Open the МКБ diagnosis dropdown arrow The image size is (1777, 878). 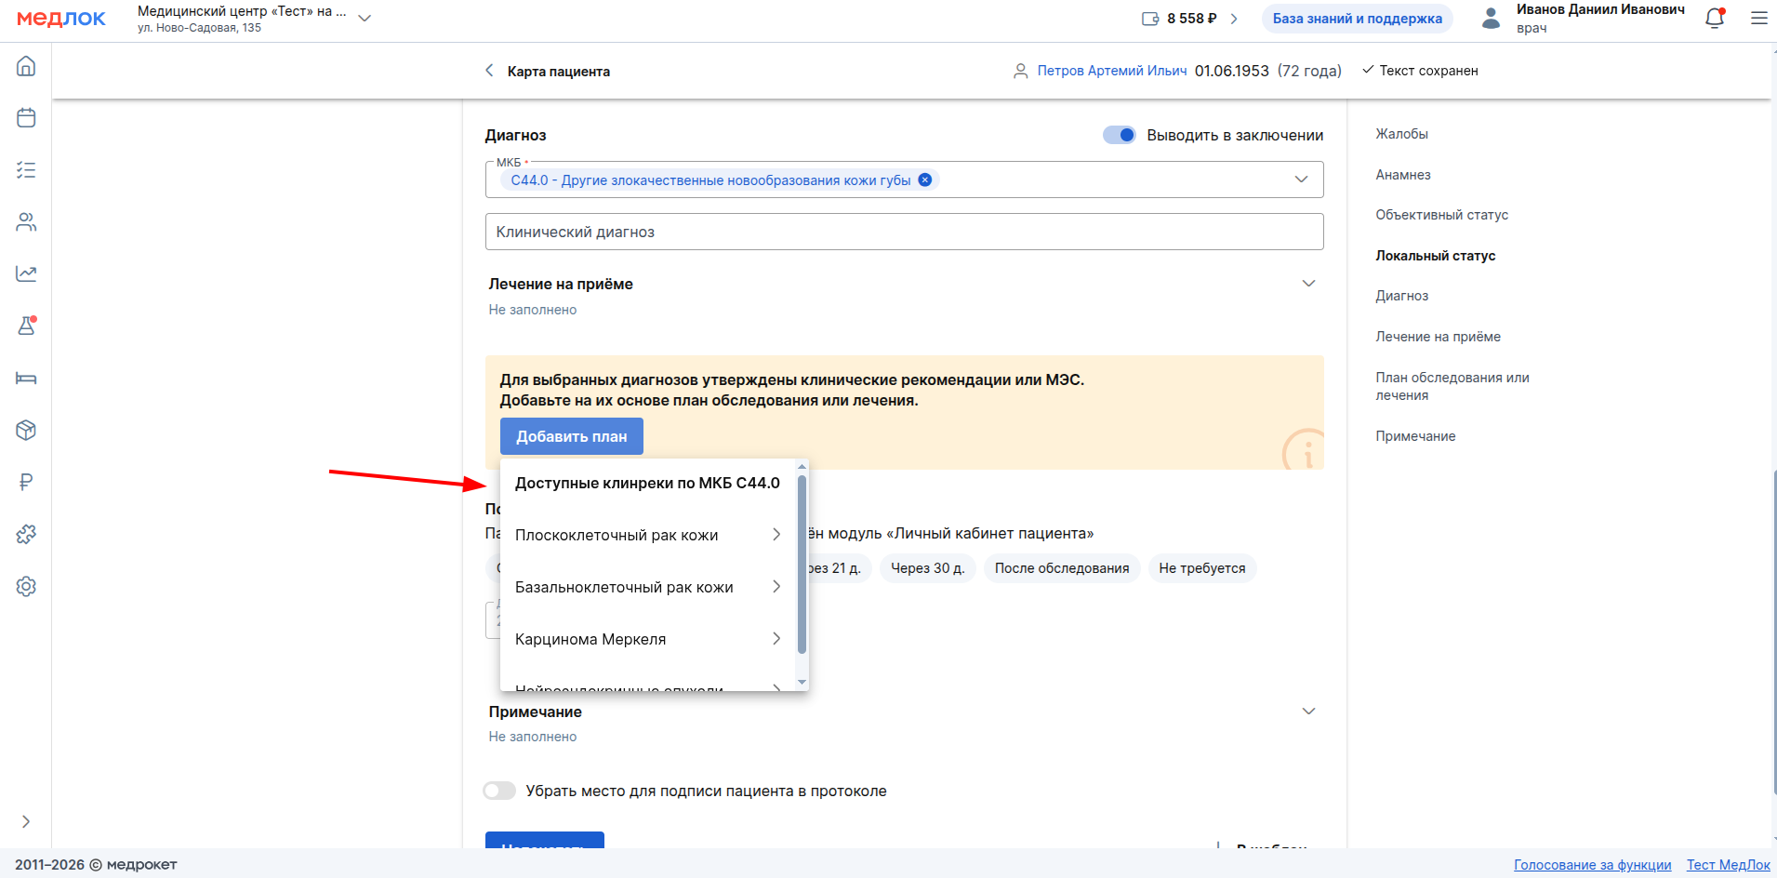pos(1301,180)
